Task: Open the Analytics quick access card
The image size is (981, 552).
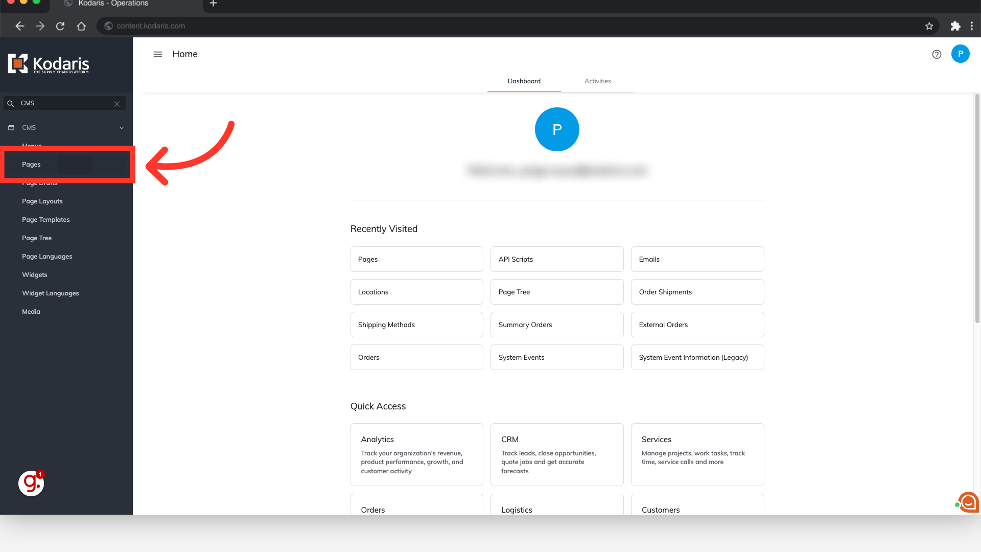Action: 416,454
